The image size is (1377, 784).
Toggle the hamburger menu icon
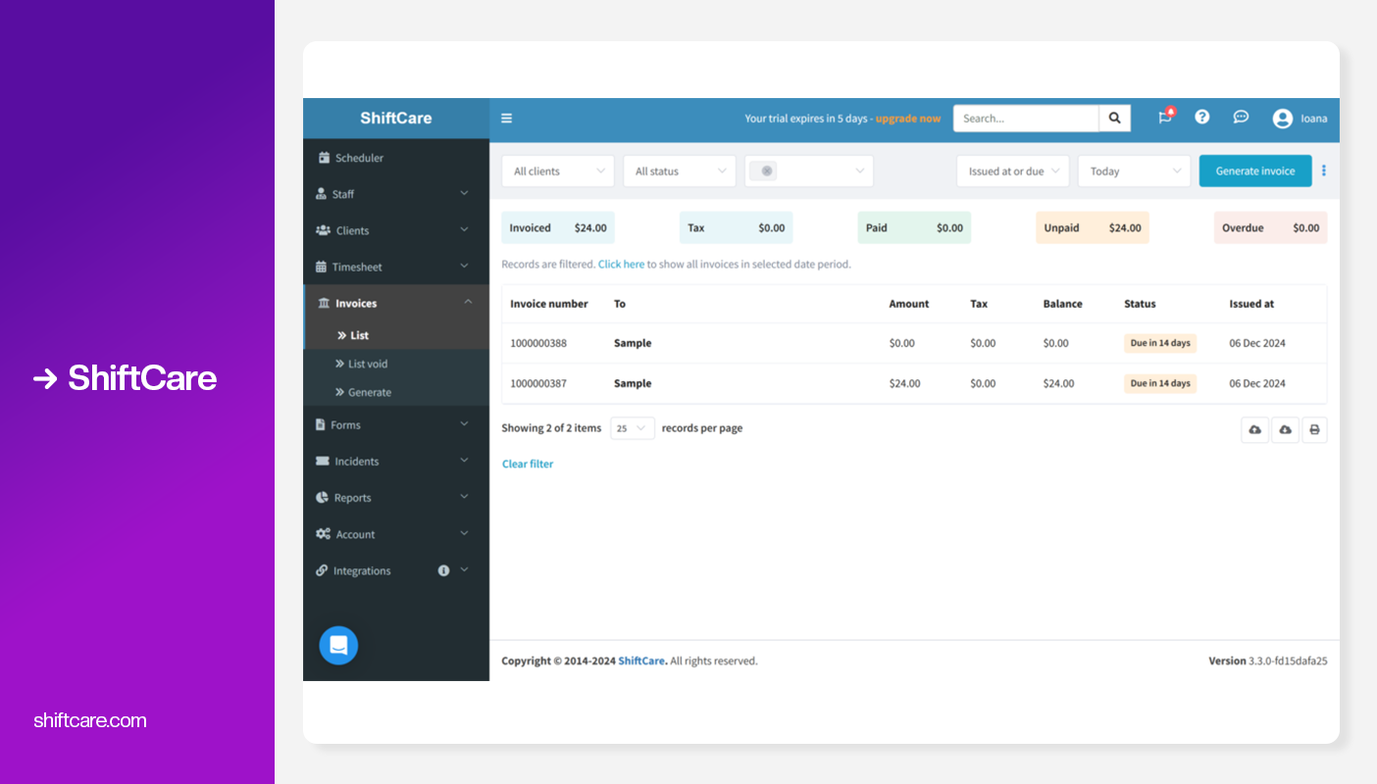[x=506, y=119]
